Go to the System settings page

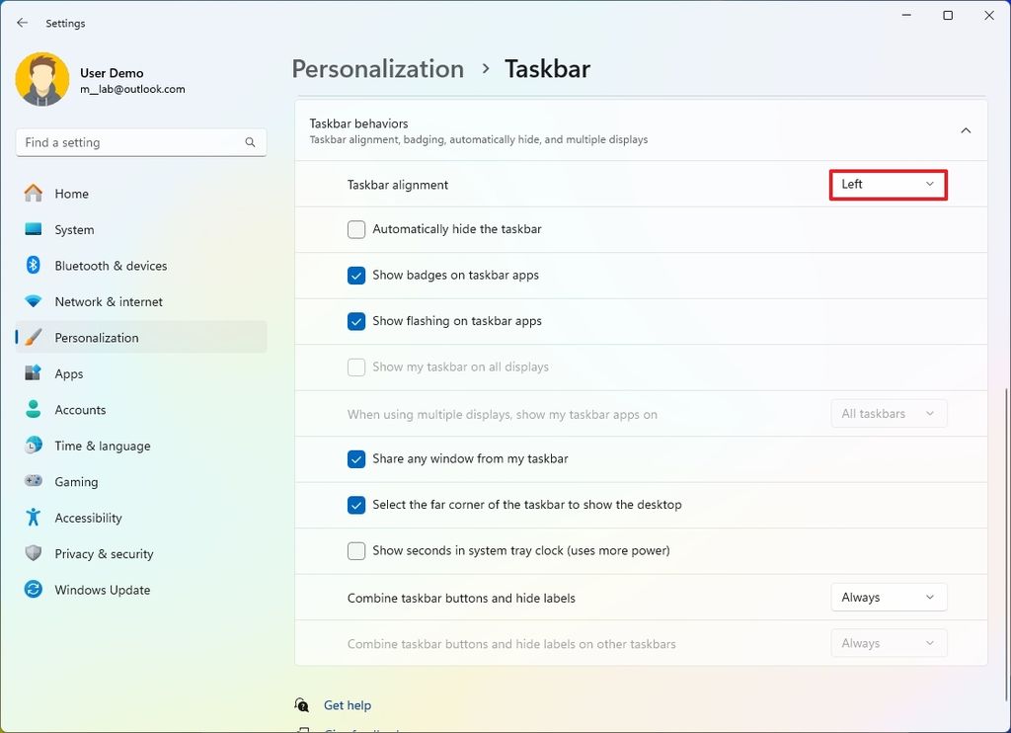click(x=74, y=230)
